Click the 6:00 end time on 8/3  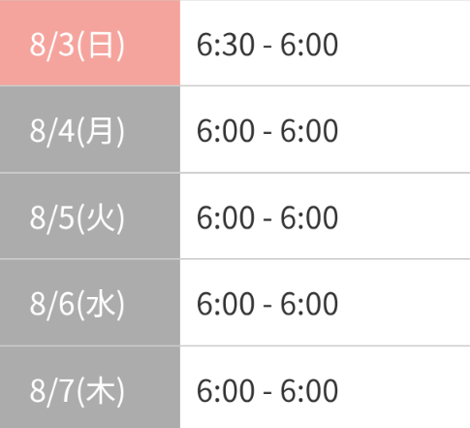click(309, 45)
